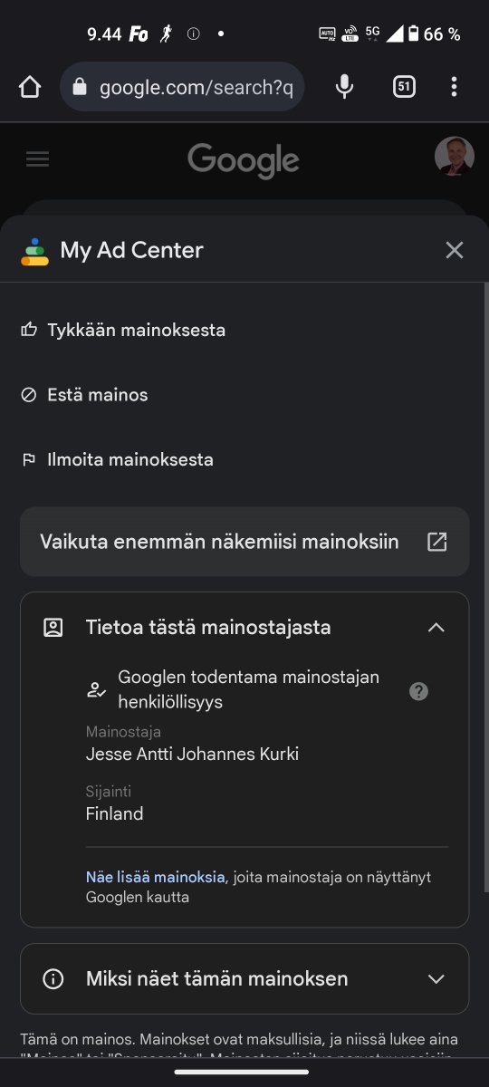This screenshot has width=489, height=1087.
Task: Tap advertiser name Jesse Antti Johannes Kurki
Action: click(x=192, y=754)
